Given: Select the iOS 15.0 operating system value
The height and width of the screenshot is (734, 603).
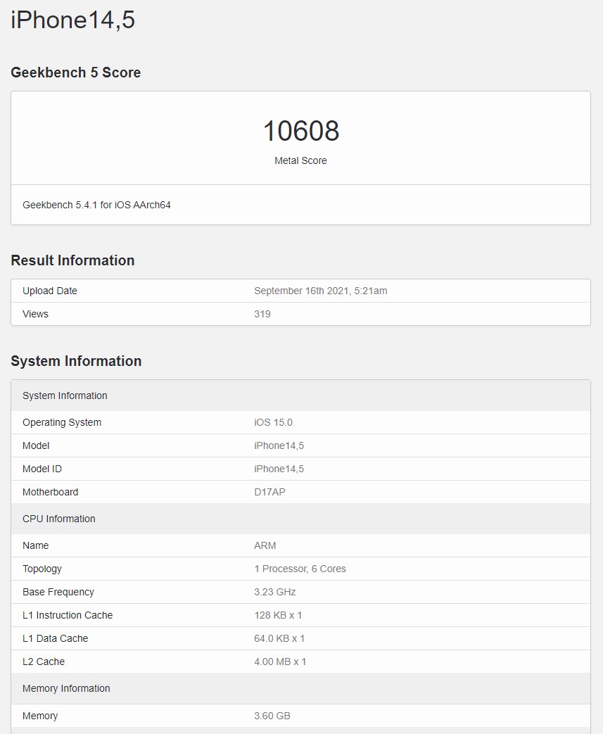Looking at the screenshot, I should click(x=273, y=422).
